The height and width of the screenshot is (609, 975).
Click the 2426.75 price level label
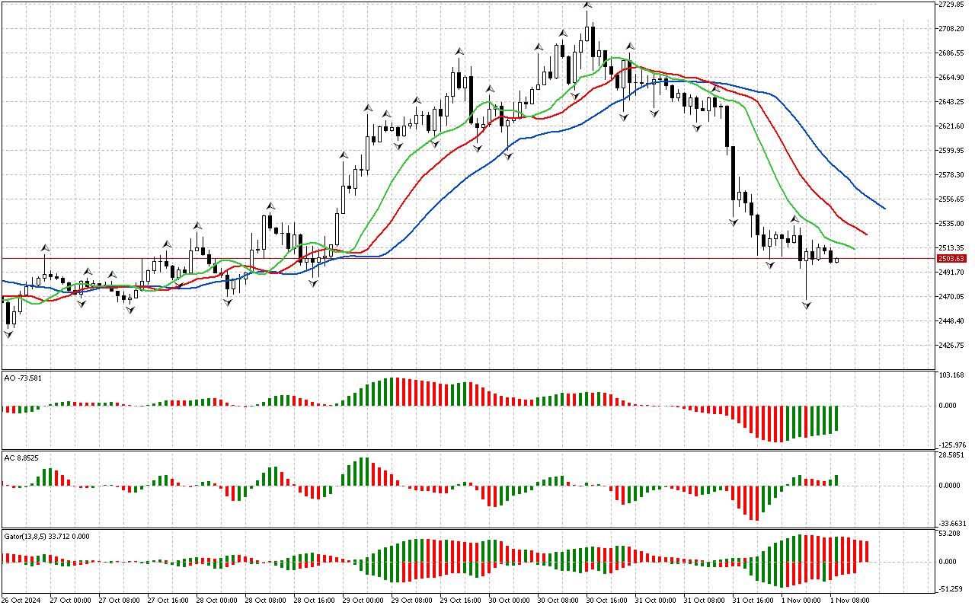(x=953, y=346)
